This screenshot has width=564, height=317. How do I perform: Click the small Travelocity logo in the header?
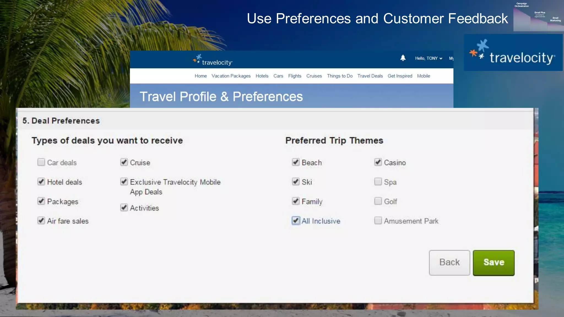coord(213,60)
